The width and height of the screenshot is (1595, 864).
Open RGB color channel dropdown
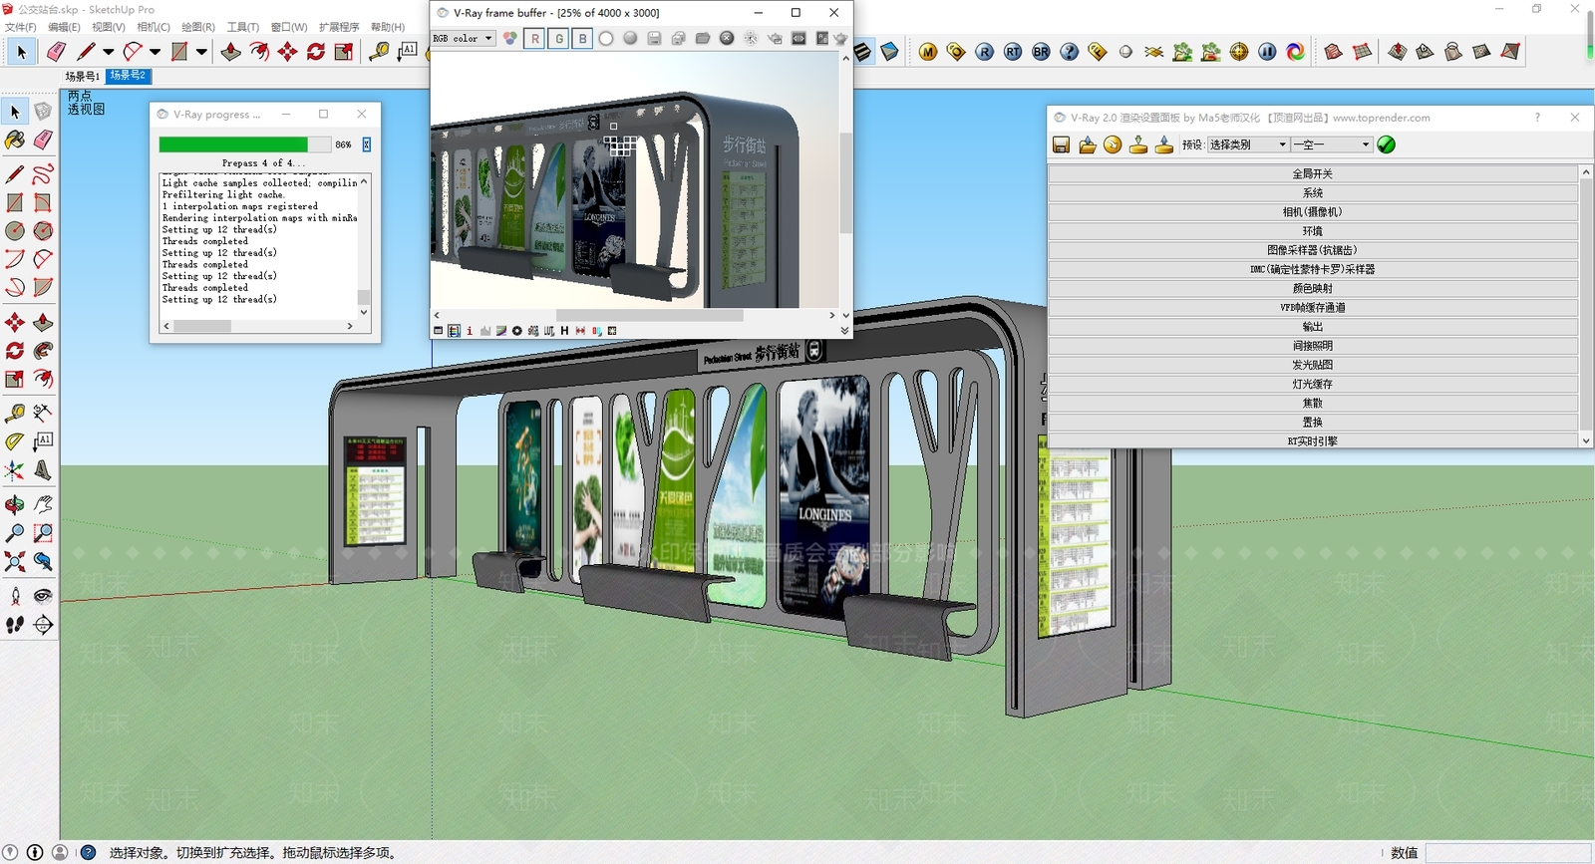tap(464, 38)
